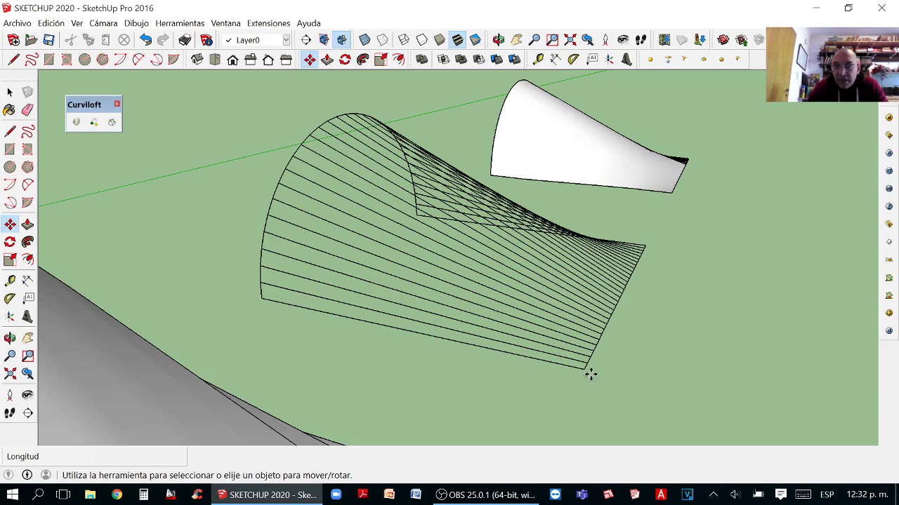Click the Curviloft Loft by Spline icon
This screenshot has width=899, height=505.
point(76,122)
